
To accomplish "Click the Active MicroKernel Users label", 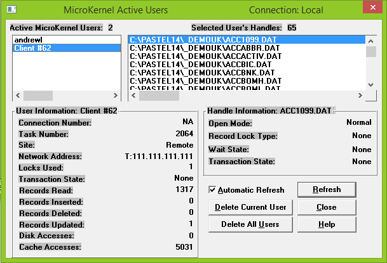I will (57, 27).
